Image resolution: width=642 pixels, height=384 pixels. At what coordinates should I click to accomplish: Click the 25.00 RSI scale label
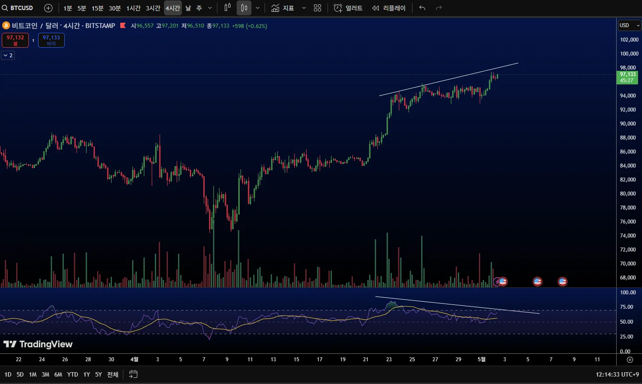coord(627,337)
